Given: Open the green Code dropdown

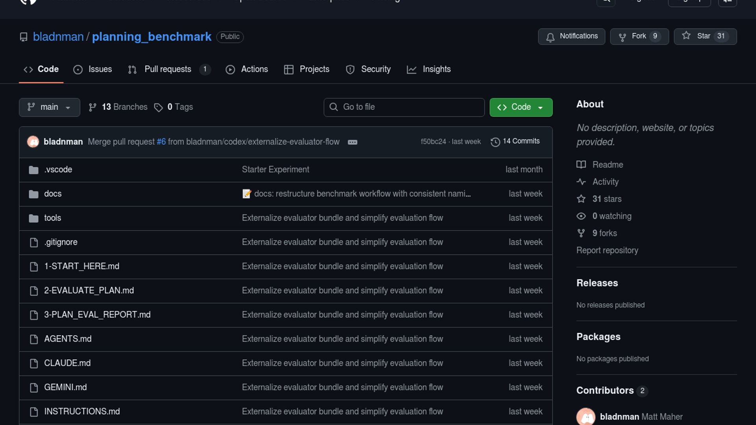Looking at the screenshot, I should coord(521,107).
